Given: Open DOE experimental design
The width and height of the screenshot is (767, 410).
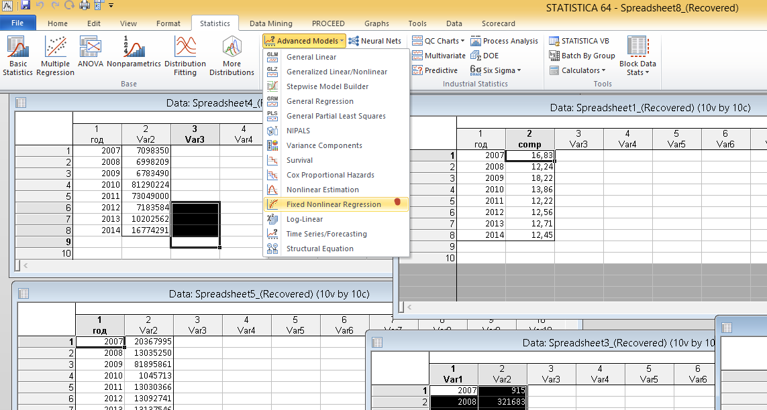Looking at the screenshot, I should [484, 56].
